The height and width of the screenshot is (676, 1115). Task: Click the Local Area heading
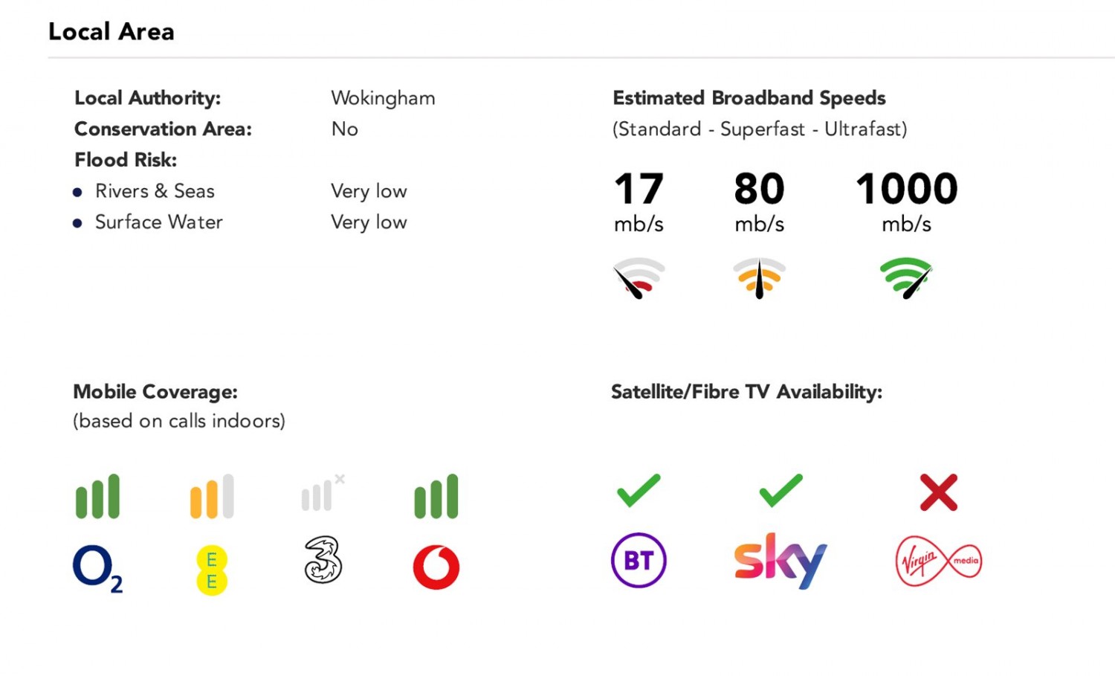111,31
